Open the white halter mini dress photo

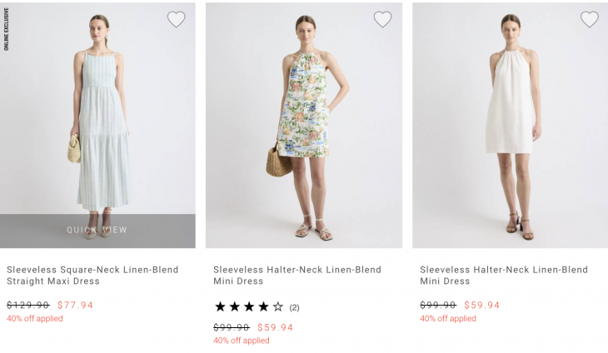[511, 125]
